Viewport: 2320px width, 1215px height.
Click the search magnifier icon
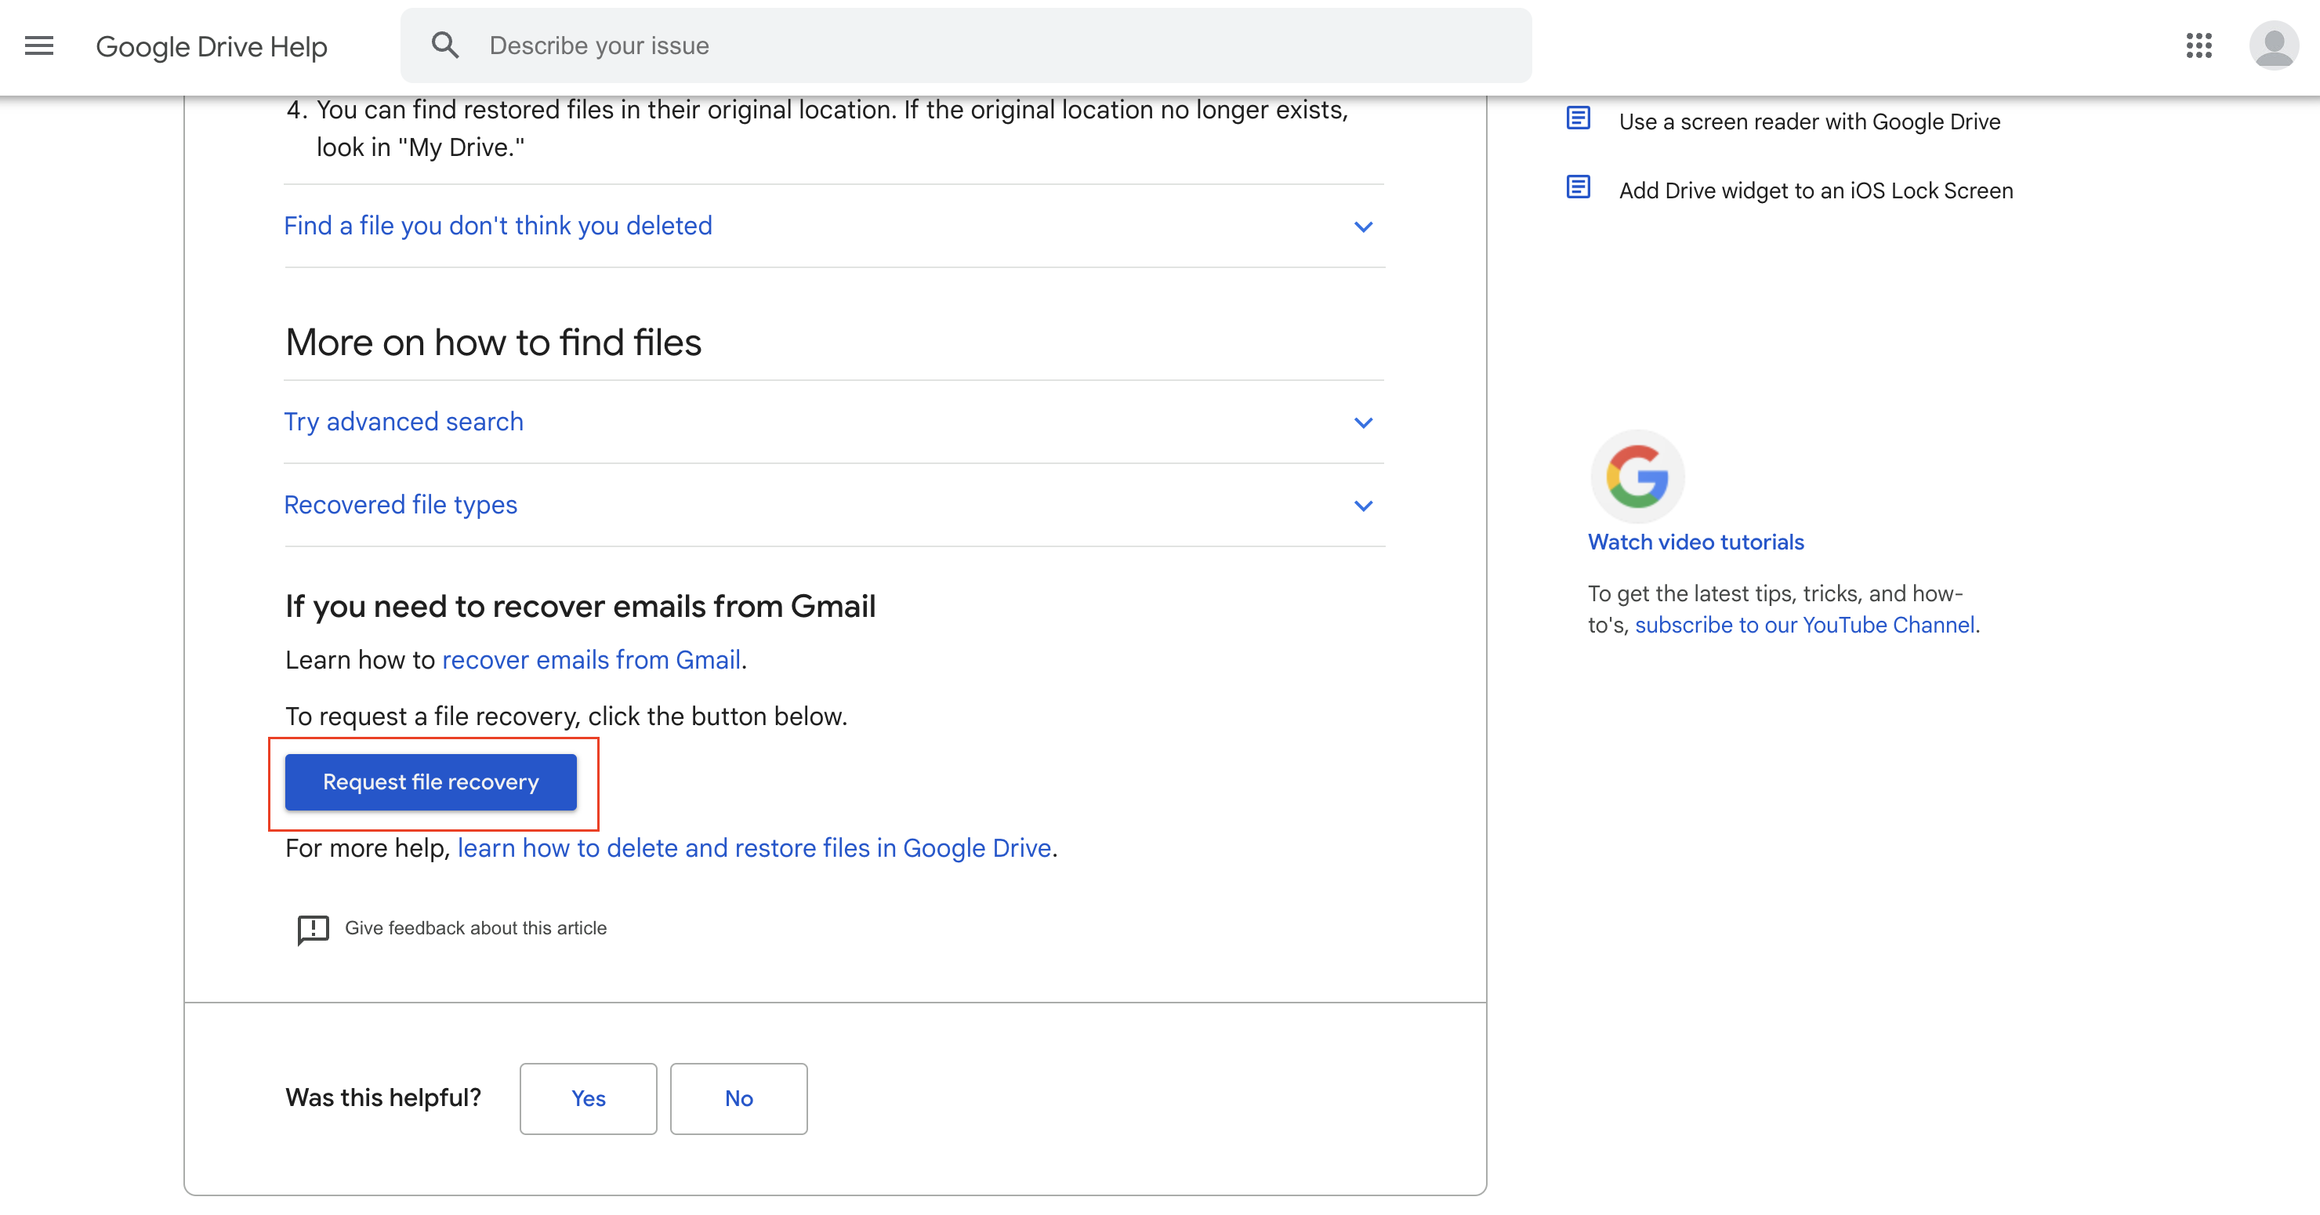[445, 45]
